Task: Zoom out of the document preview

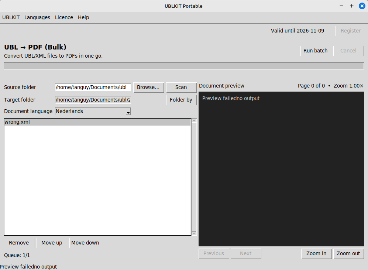Action: pyautogui.click(x=348, y=253)
